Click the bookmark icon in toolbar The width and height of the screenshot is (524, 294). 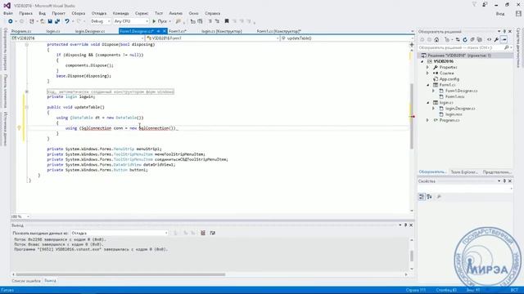click(227, 21)
